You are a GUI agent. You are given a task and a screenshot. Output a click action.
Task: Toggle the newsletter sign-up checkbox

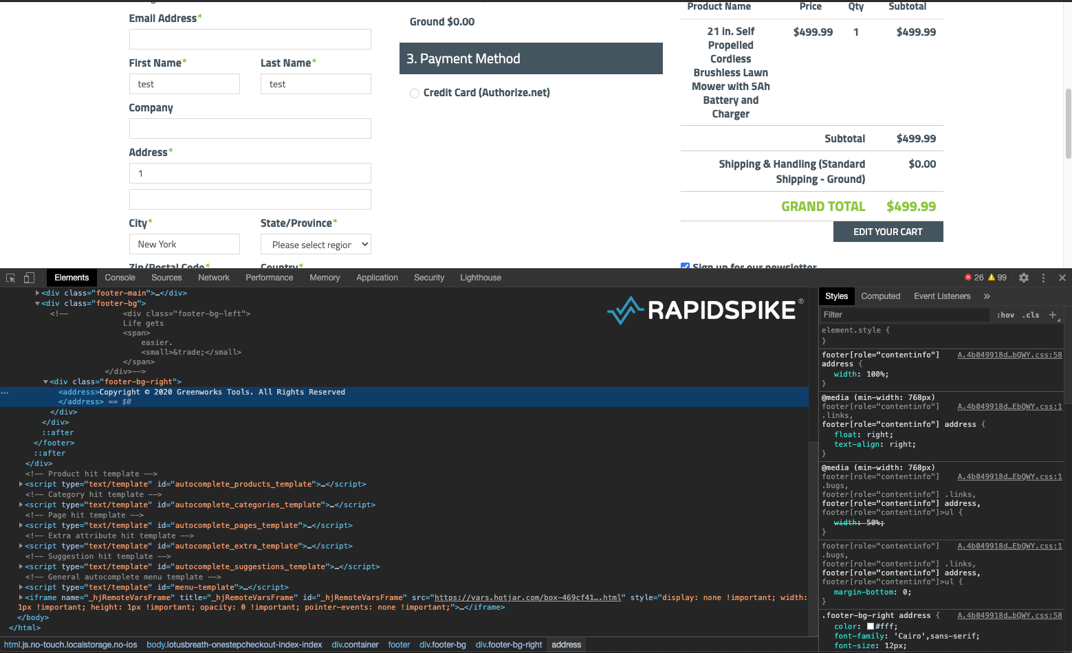coord(685,267)
